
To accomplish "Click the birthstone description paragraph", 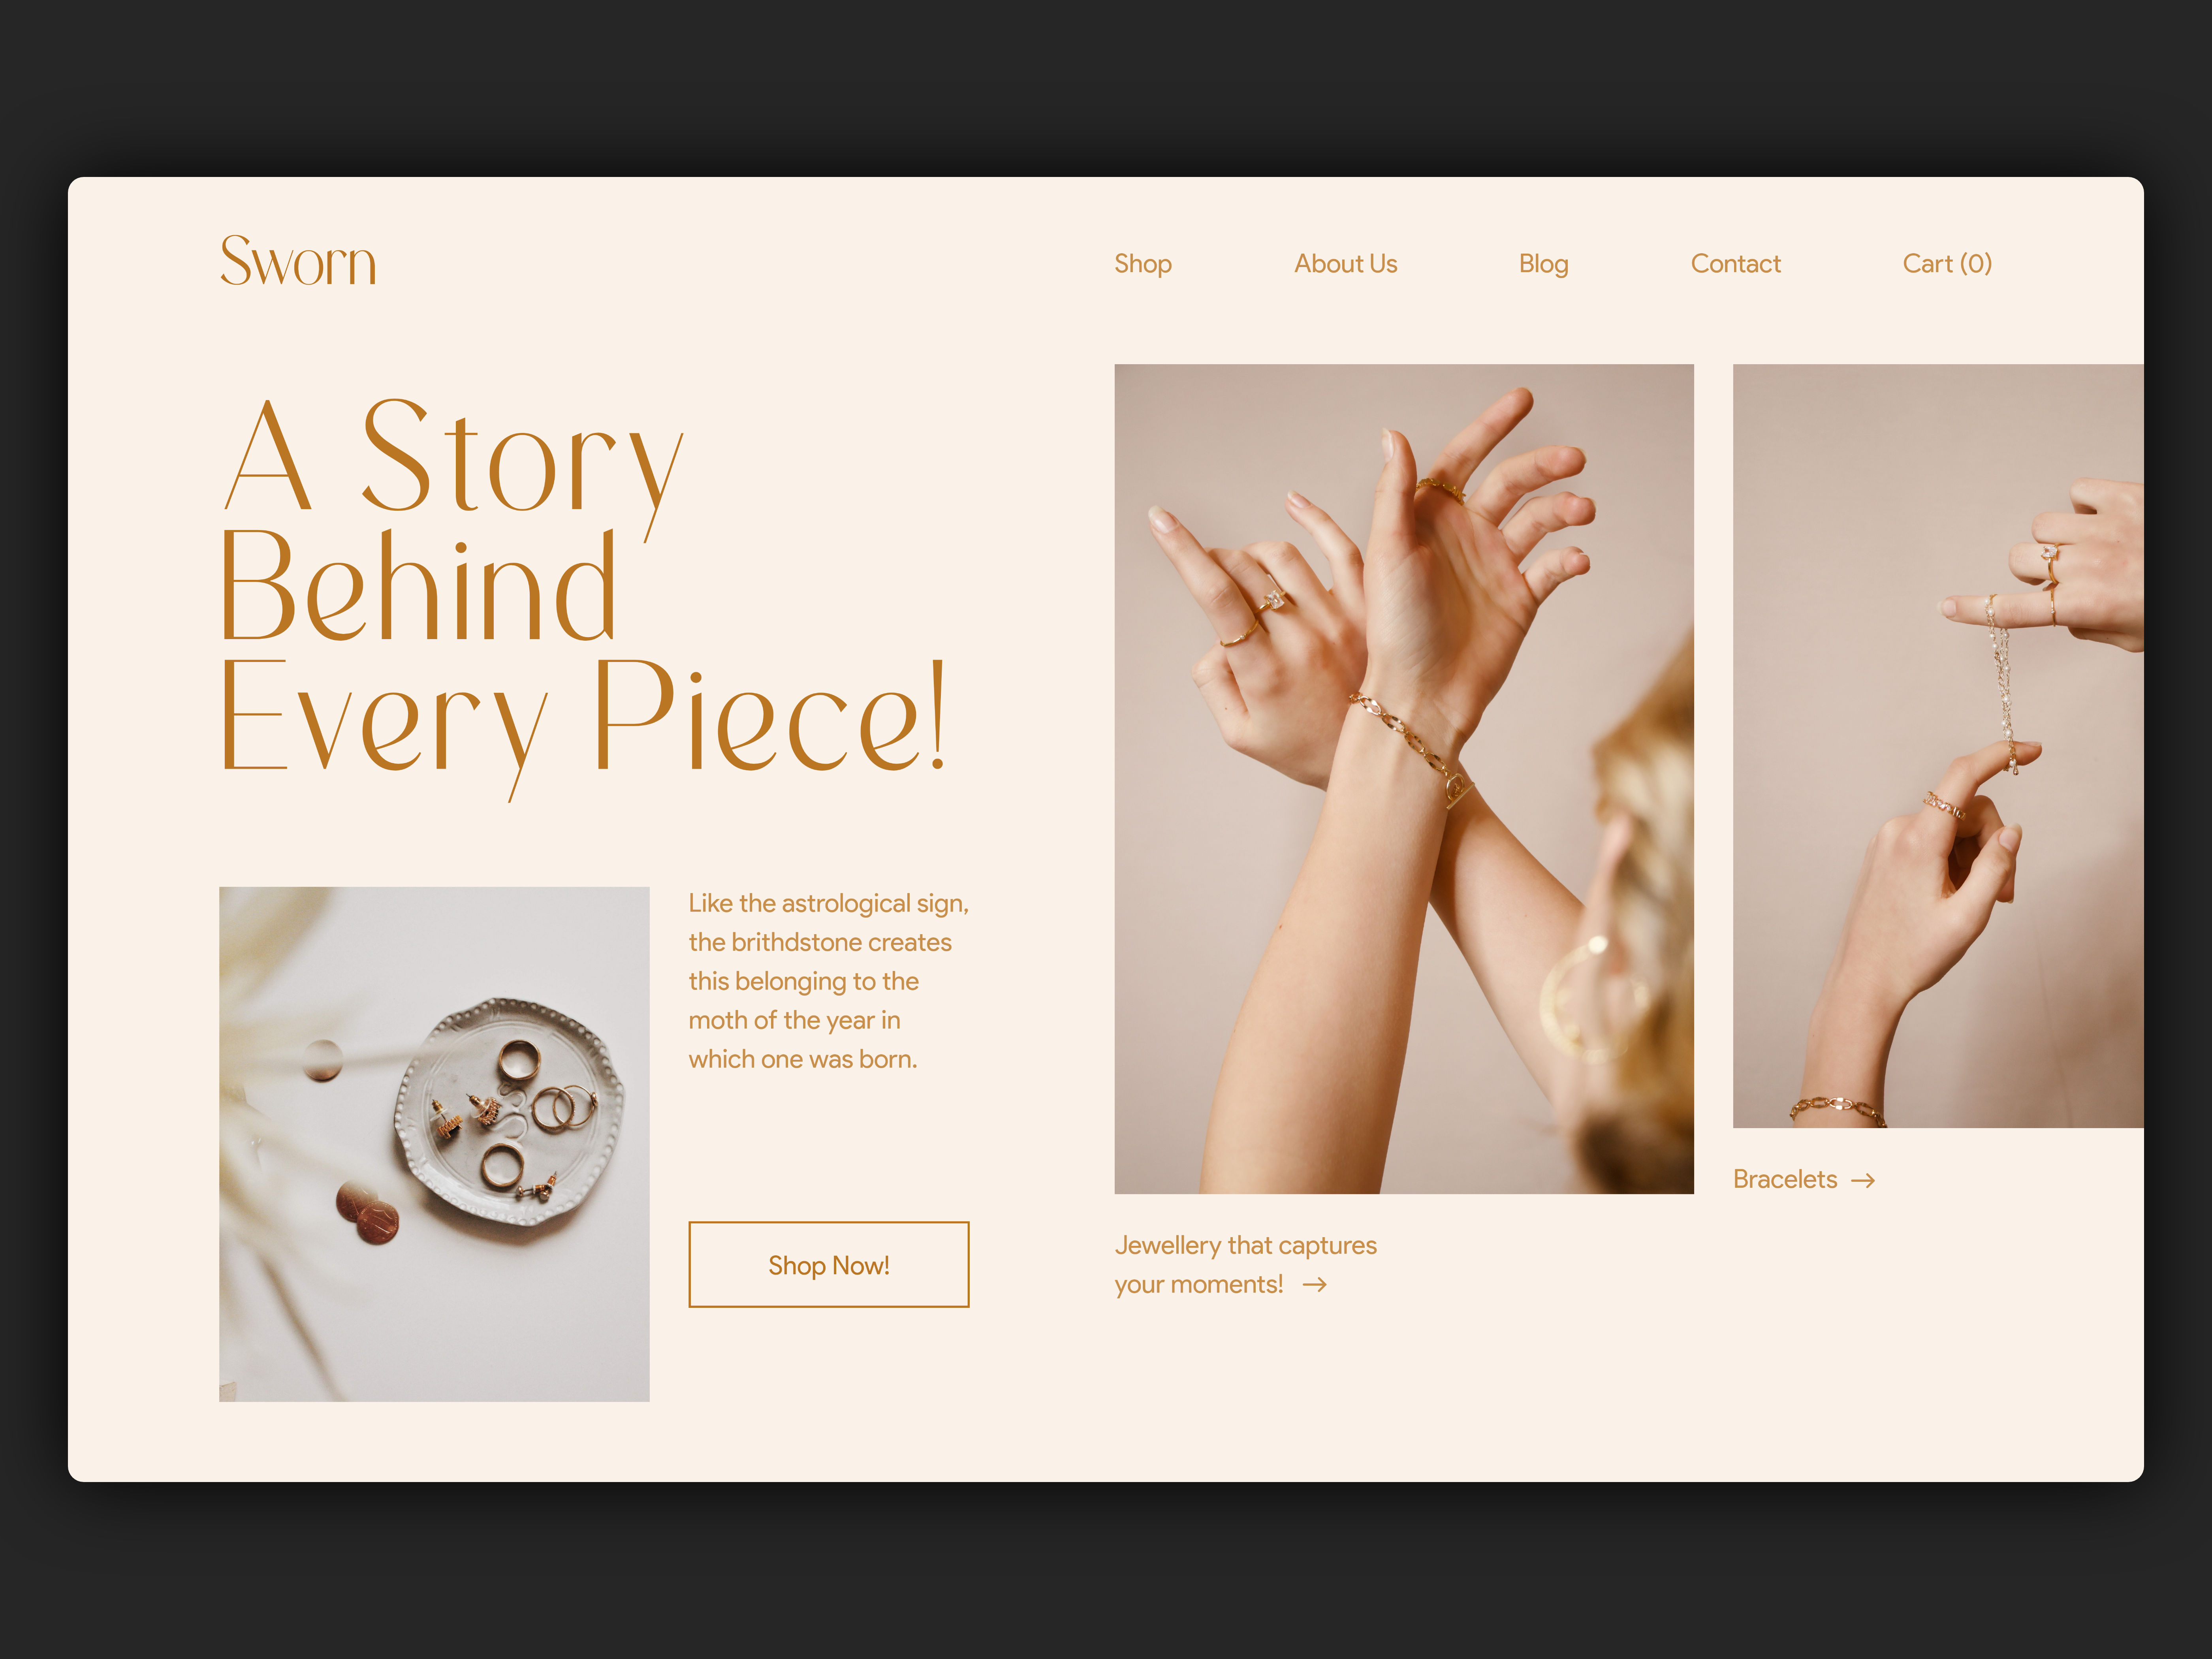I will [828, 981].
